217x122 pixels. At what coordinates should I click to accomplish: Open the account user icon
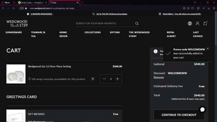tap(197, 23)
